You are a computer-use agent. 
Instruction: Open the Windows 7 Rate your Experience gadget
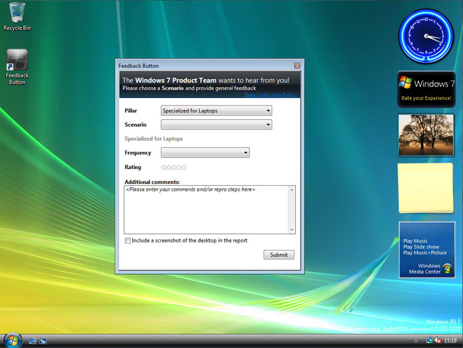(426, 89)
